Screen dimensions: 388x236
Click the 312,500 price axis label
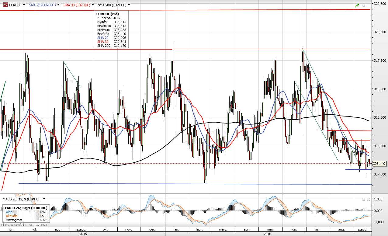coord(380,117)
